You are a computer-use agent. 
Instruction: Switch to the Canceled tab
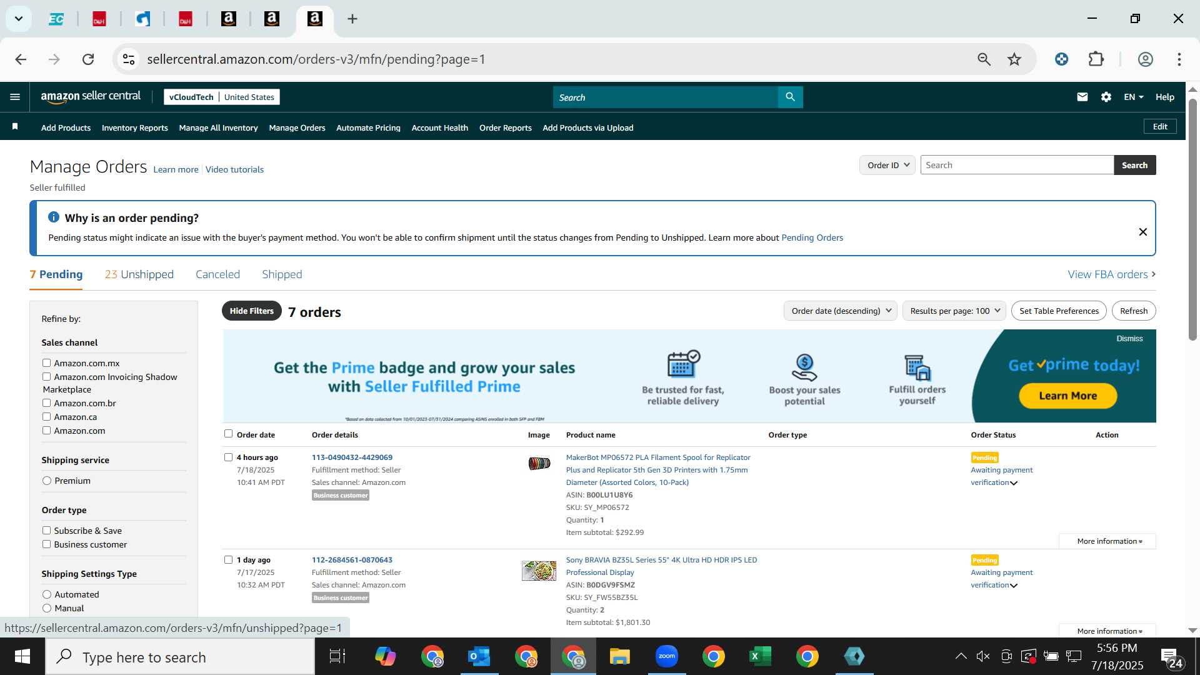pos(217,274)
